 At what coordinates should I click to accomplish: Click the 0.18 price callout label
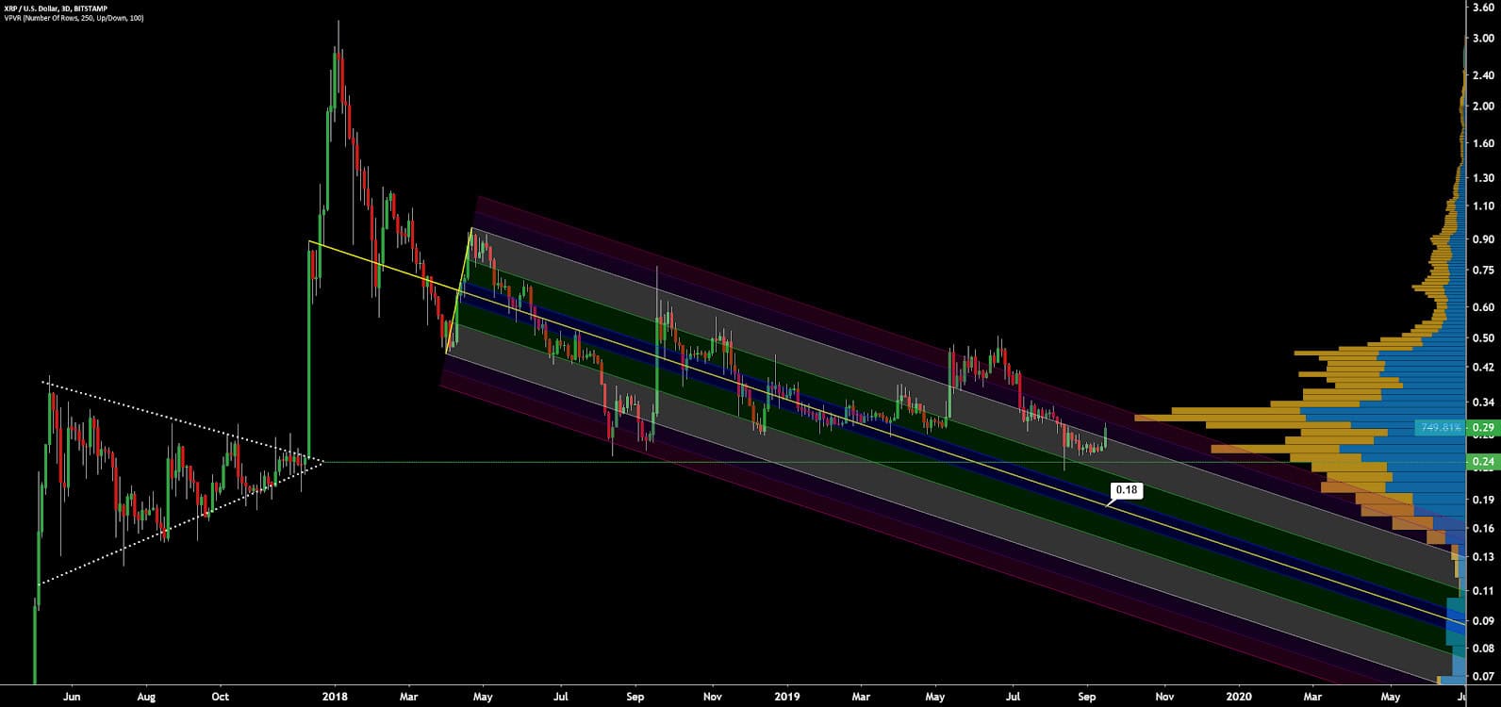click(x=1126, y=490)
